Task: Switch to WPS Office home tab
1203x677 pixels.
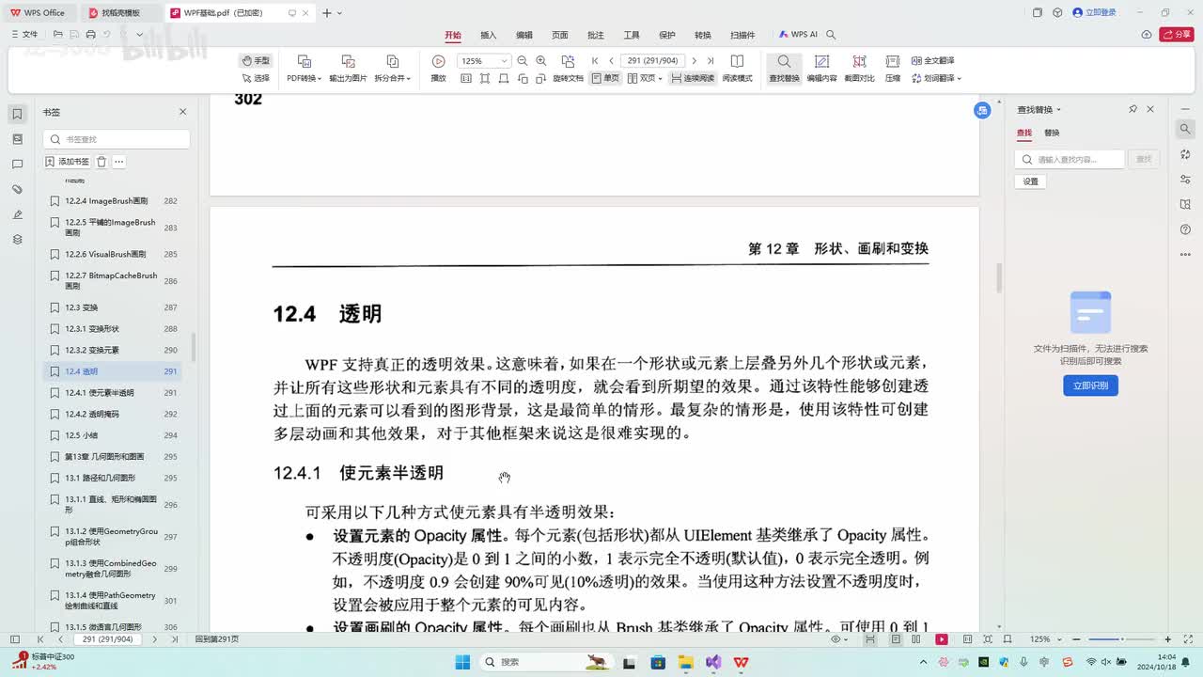Action: coord(38,13)
